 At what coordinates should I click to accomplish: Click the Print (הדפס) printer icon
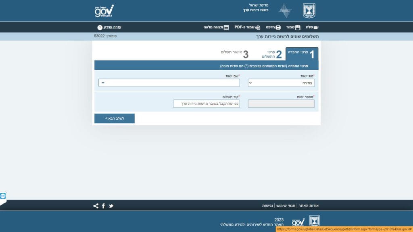(278, 27)
